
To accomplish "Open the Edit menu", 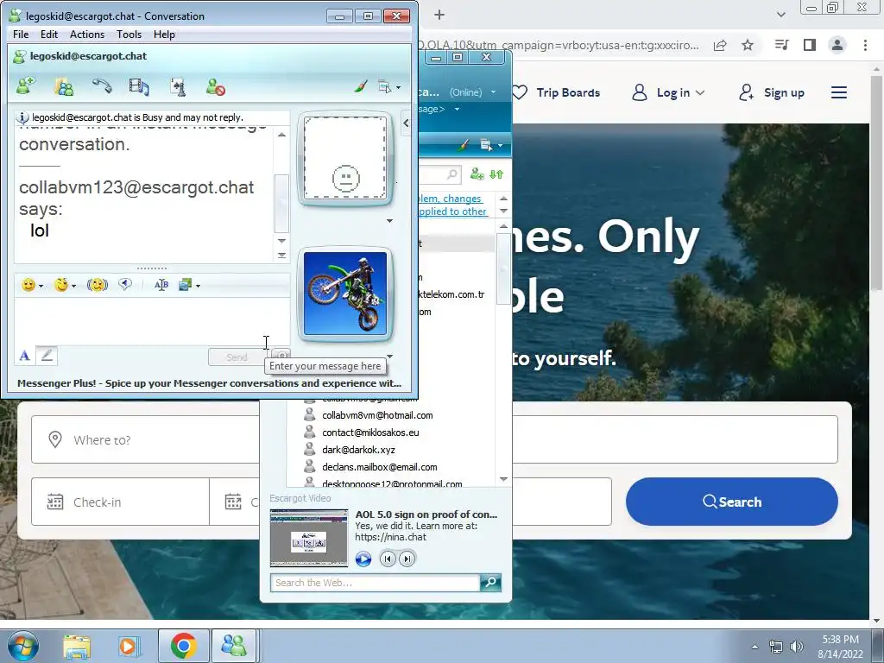I will click(x=49, y=35).
